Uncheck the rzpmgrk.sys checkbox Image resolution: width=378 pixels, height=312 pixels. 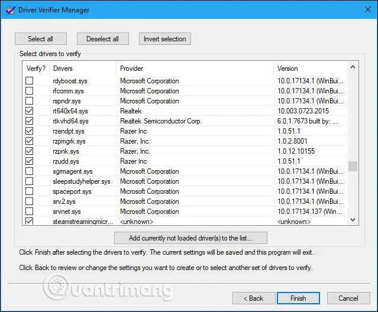(x=30, y=141)
